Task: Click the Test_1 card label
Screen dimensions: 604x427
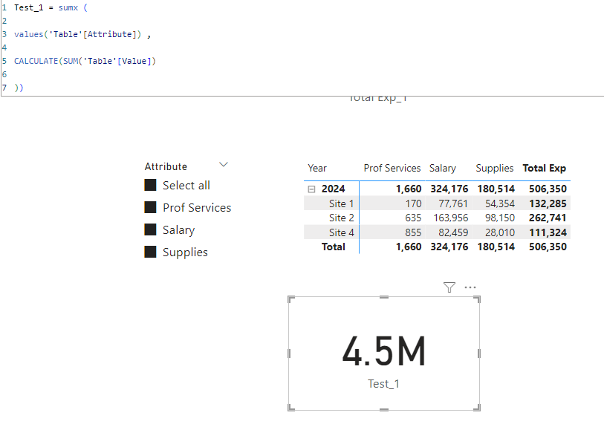Action: point(383,384)
